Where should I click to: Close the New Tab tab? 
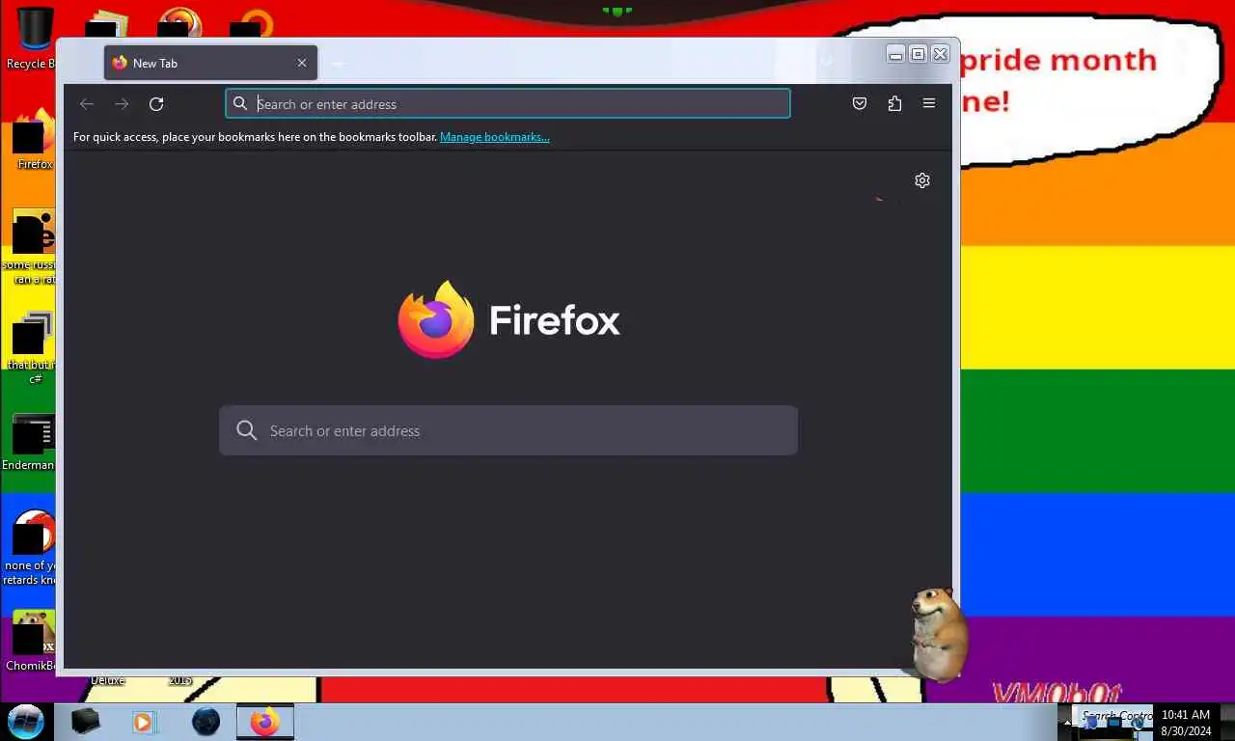[302, 63]
